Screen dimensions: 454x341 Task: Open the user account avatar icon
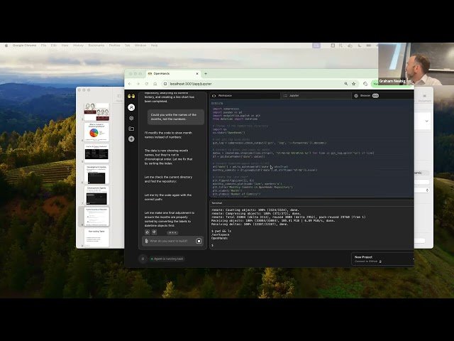coord(131,107)
